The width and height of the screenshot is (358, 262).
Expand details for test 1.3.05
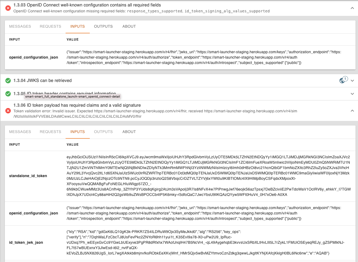pyautogui.click(x=352, y=94)
